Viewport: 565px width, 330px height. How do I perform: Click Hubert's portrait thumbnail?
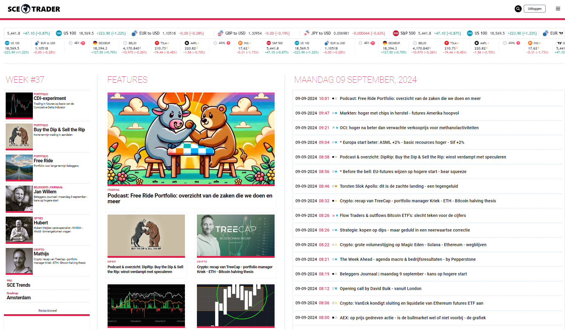coord(19,230)
